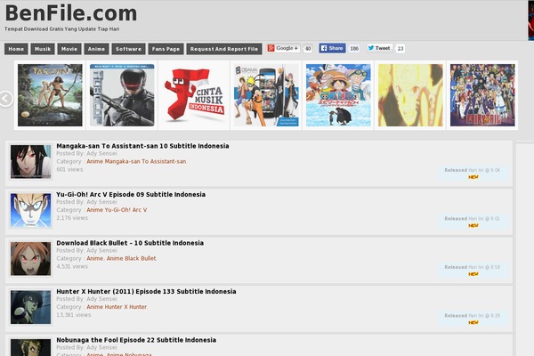Image resolution: width=534 pixels, height=356 pixels.
Task: Click the '4,531 views' text
Action: pyautogui.click(x=72, y=266)
